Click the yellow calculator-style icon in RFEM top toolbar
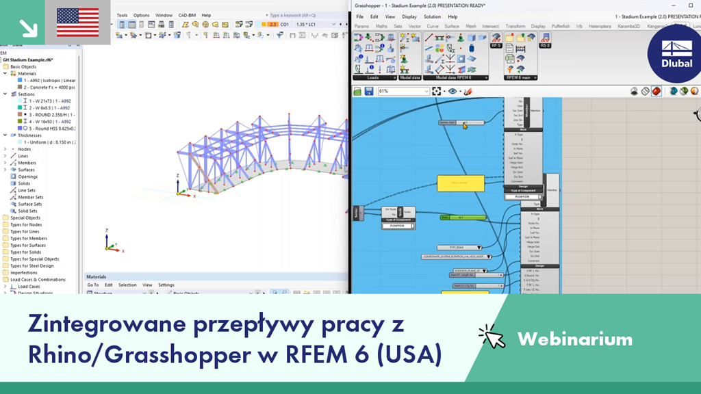This screenshot has height=394, width=701. (x=225, y=25)
